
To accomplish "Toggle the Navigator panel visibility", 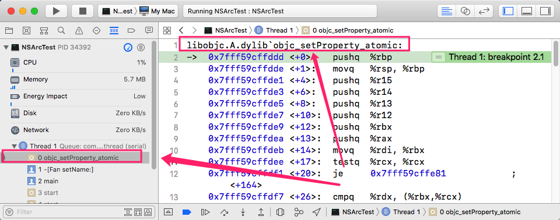I will pos(508,11).
